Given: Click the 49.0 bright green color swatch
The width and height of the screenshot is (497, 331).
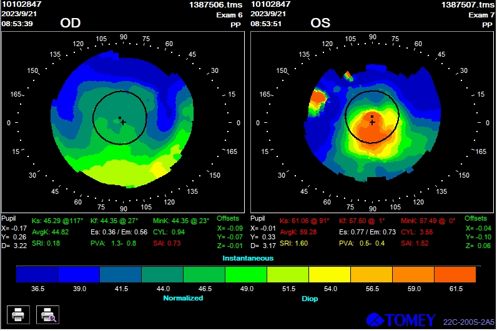Looking at the screenshot, I should tap(245, 274).
